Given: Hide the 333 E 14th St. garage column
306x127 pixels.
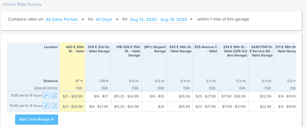Looking at the screenshot, I should click(x=187, y=88).
